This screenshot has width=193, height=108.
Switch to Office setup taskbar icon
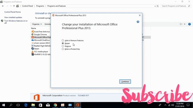pos(78,105)
